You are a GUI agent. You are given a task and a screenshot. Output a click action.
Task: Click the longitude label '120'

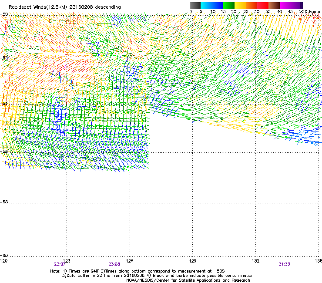[x=4, y=261]
